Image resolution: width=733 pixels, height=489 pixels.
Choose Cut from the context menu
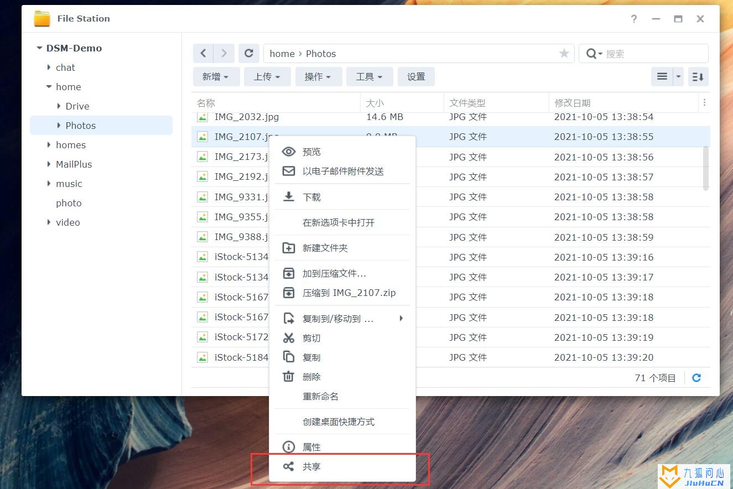(342, 337)
